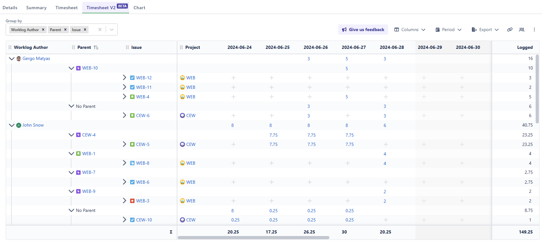Collapse the WEB-1 parent group

pyautogui.click(x=71, y=153)
